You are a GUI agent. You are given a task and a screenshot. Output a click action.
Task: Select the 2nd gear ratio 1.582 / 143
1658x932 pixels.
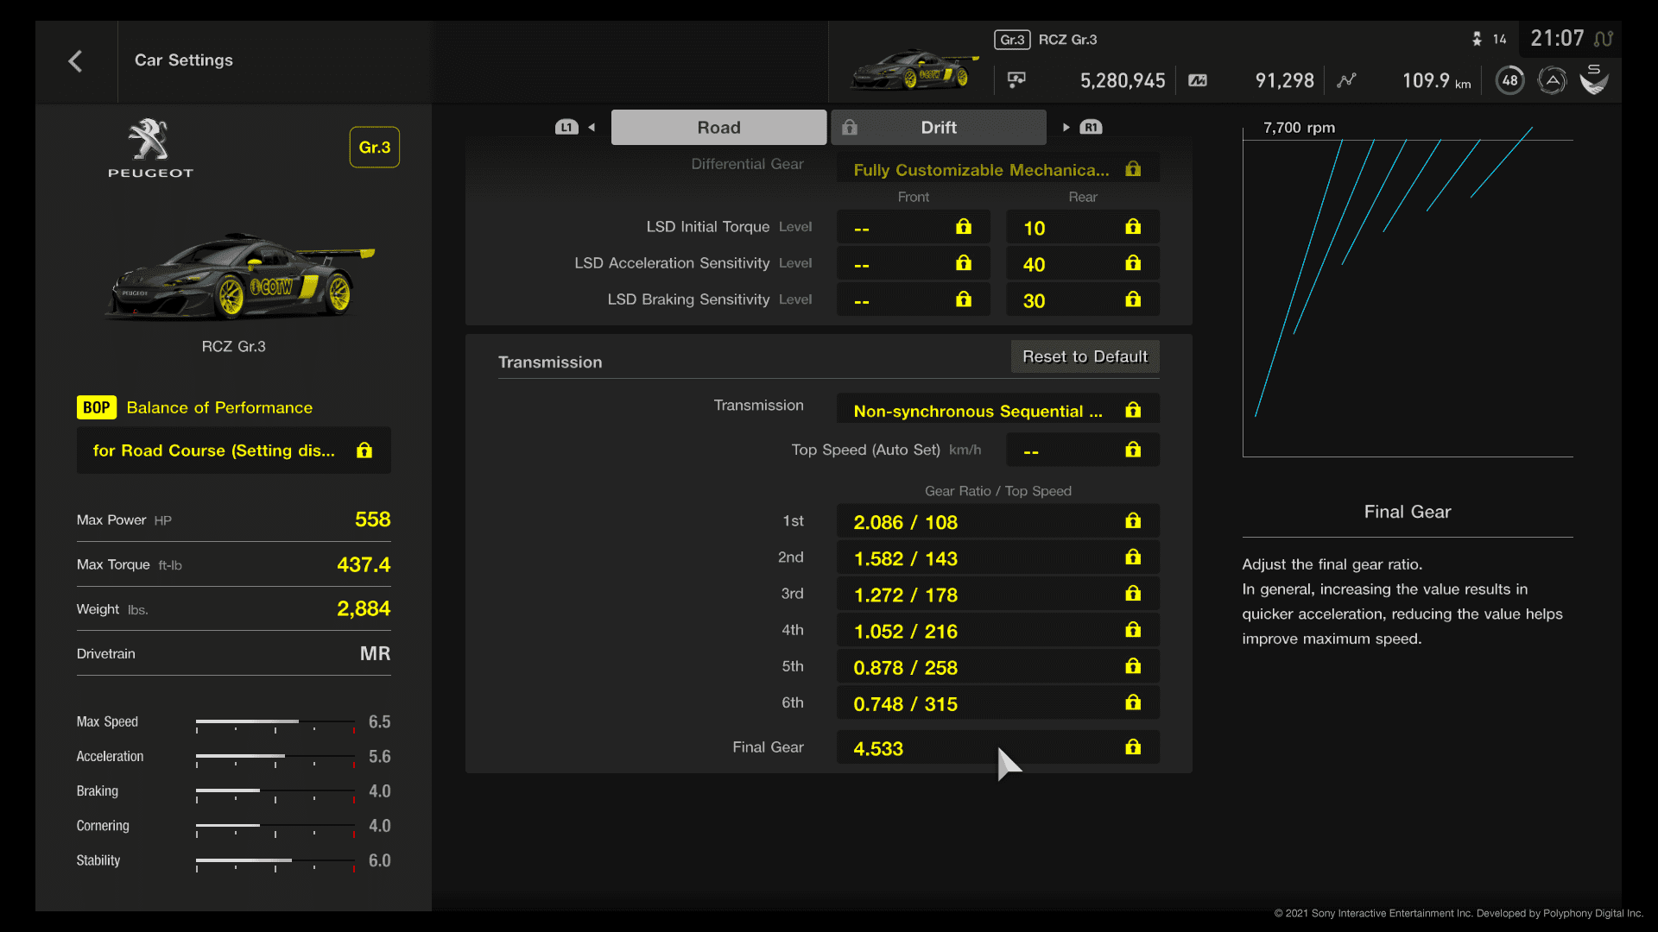click(997, 557)
